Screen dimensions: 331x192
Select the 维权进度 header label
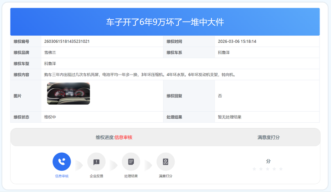pyautogui.click(x=105, y=137)
